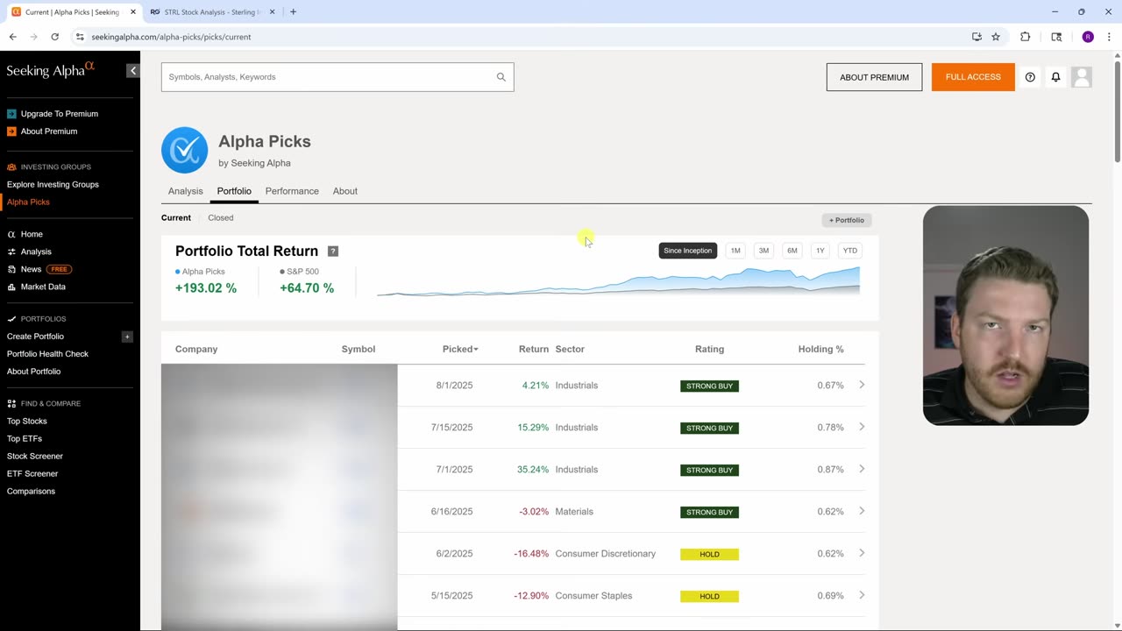
Task: Open the News sidebar link
Action: click(31, 269)
